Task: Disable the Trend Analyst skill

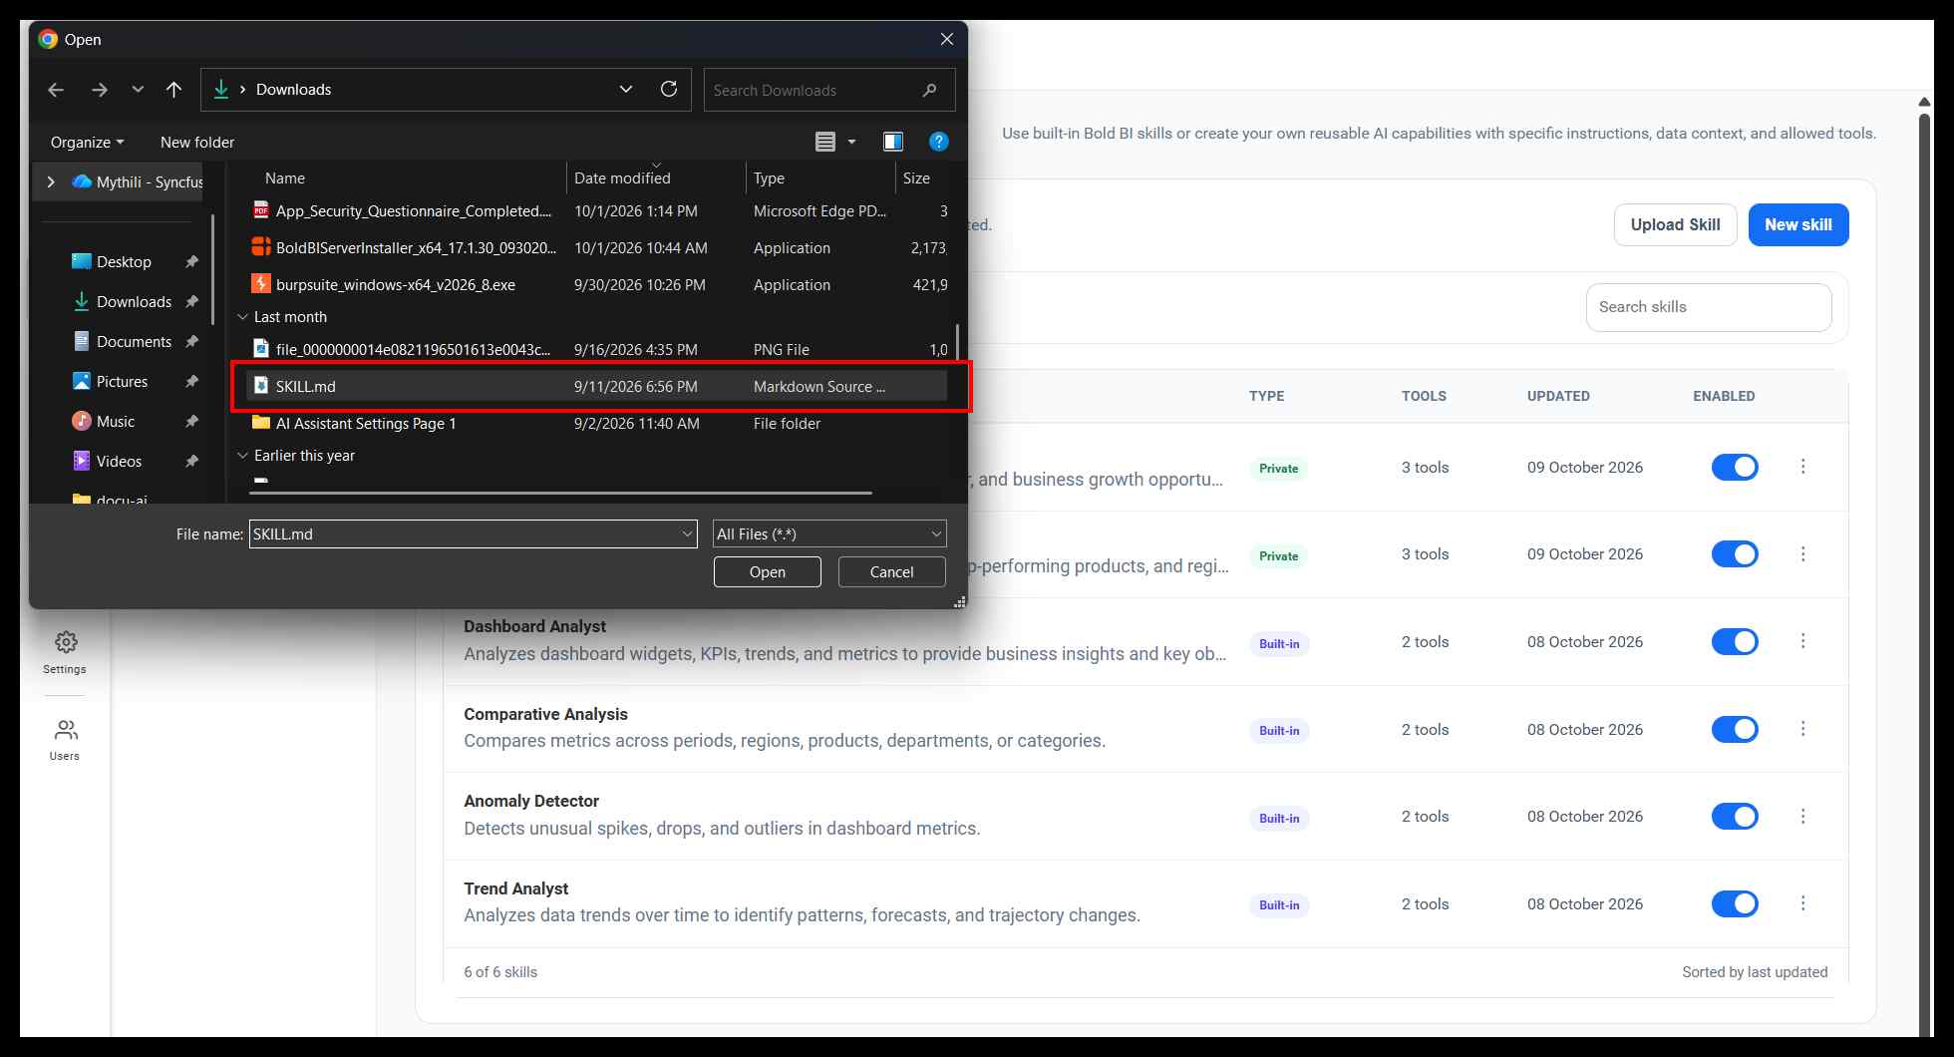Action: pos(1735,903)
